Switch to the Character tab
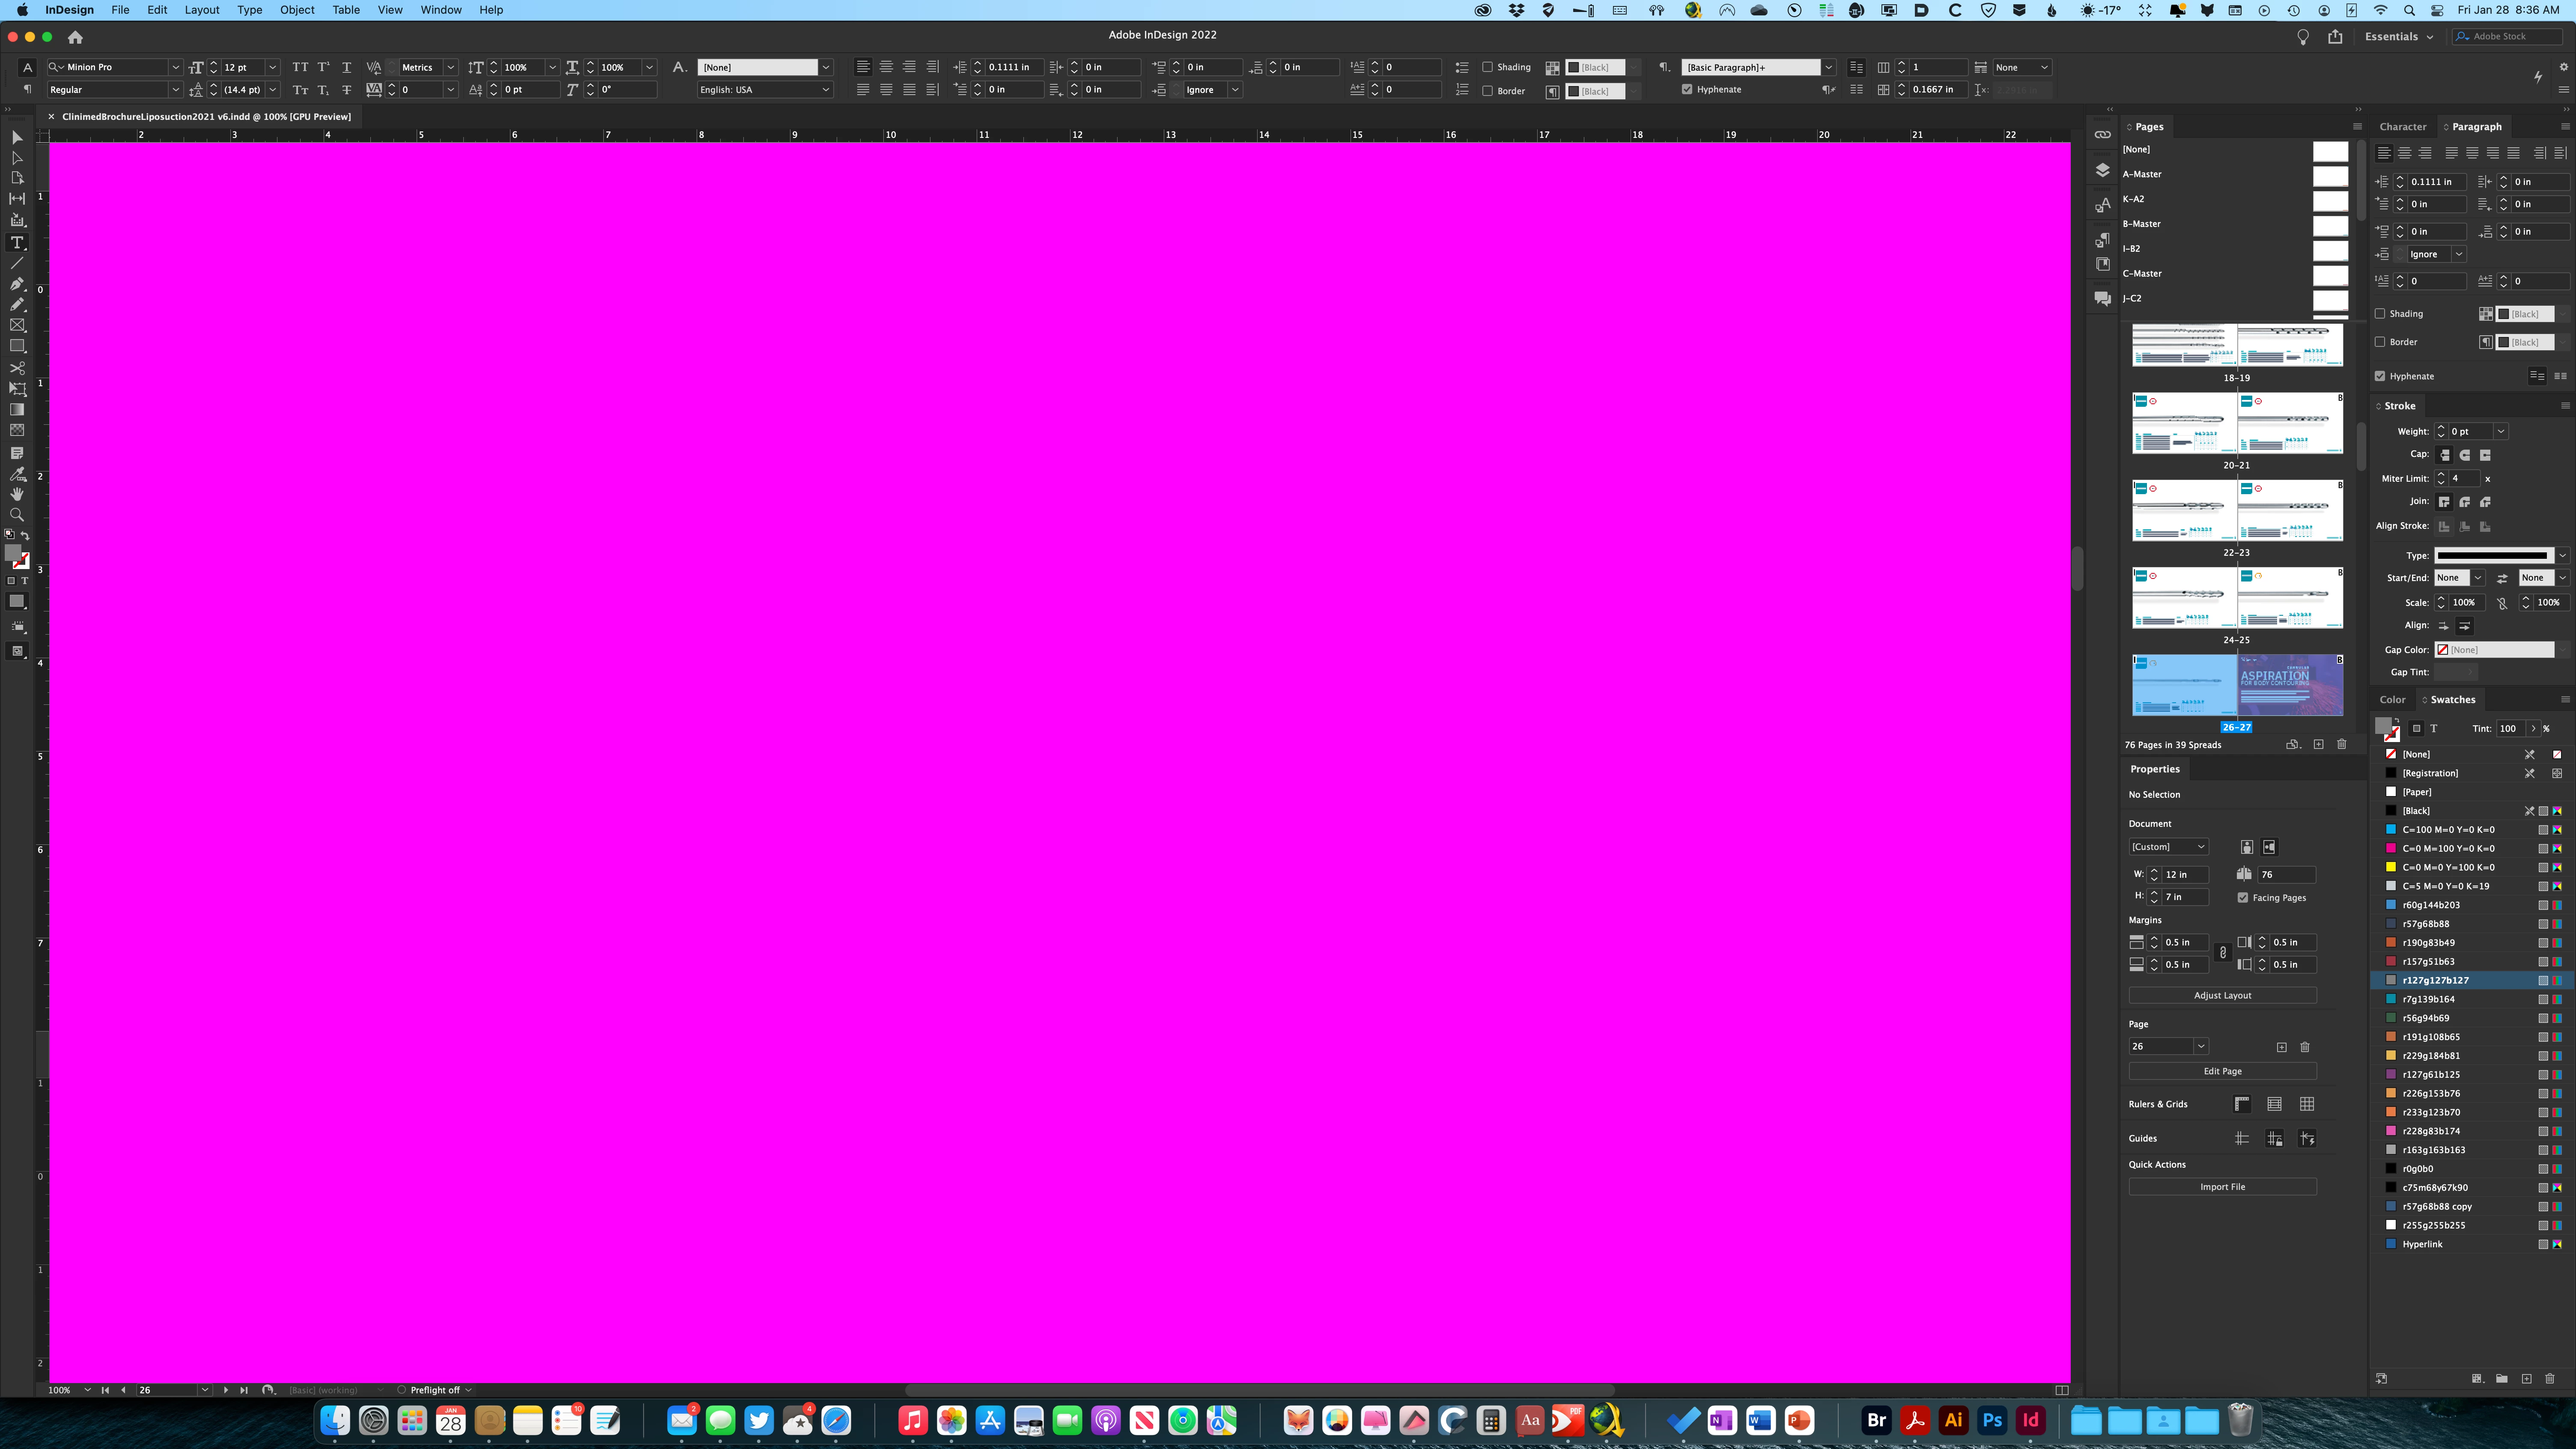This screenshot has height=1449, width=2576. (x=2402, y=127)
